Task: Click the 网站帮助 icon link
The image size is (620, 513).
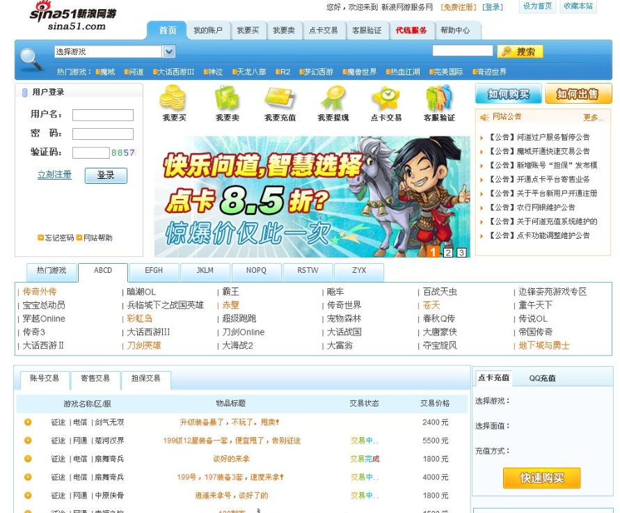Action: pos(94,238)
